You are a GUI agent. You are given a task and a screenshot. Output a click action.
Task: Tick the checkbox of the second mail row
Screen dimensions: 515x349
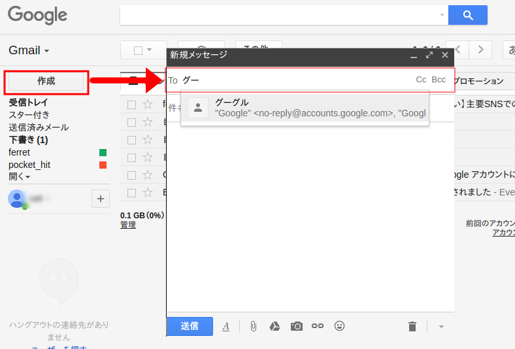point(132,122)
